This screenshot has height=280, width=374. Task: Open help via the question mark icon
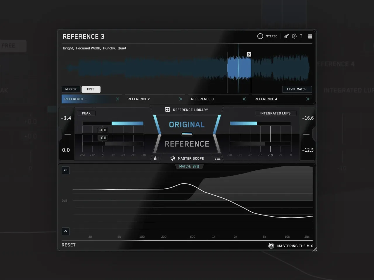point(301,36)
